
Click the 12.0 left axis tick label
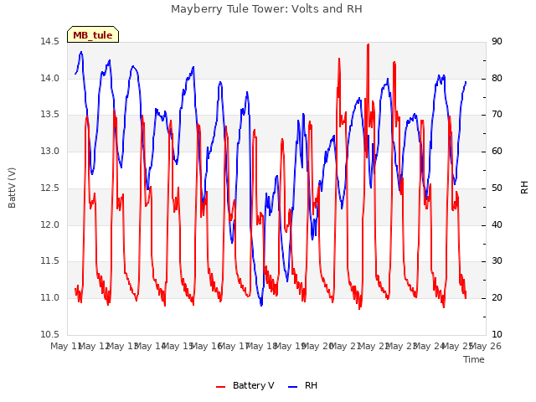50,225
